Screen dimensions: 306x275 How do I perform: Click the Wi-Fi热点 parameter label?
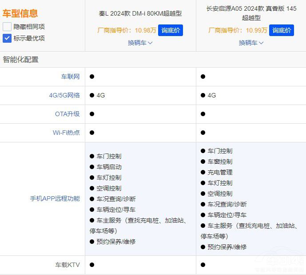click(x=66, y=133)
